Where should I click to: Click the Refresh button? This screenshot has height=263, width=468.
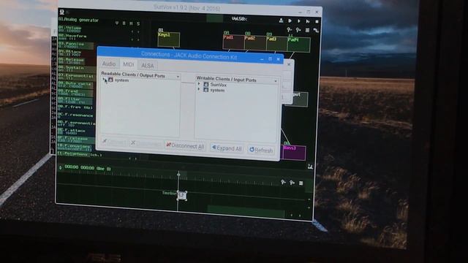pyautogui.click(x=261, y=150)
